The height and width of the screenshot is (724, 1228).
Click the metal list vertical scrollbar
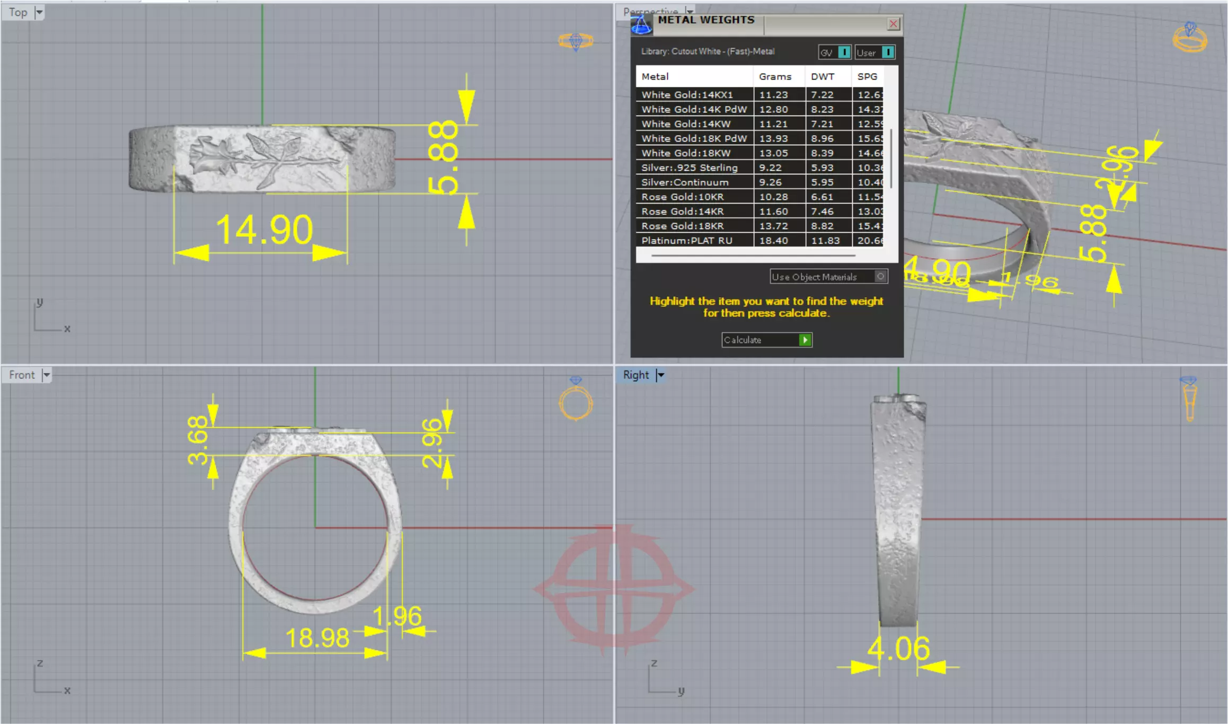click(x=891, y=158)
